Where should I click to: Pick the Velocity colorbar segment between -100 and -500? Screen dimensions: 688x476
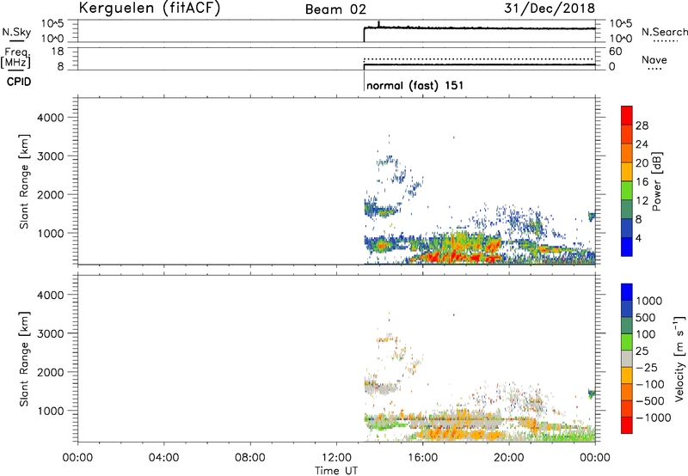coord(627,393)
